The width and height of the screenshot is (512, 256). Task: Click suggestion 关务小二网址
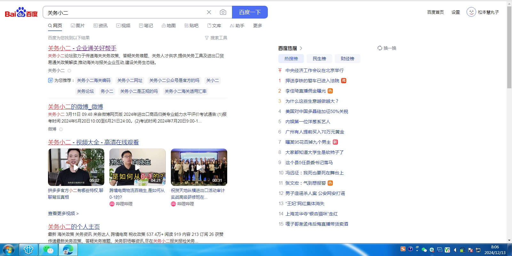130,80
